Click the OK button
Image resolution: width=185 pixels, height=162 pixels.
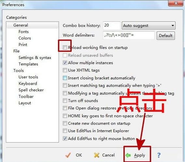[x=74, y=155]
